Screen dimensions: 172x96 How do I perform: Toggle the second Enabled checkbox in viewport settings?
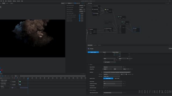(x=80, y=13)
